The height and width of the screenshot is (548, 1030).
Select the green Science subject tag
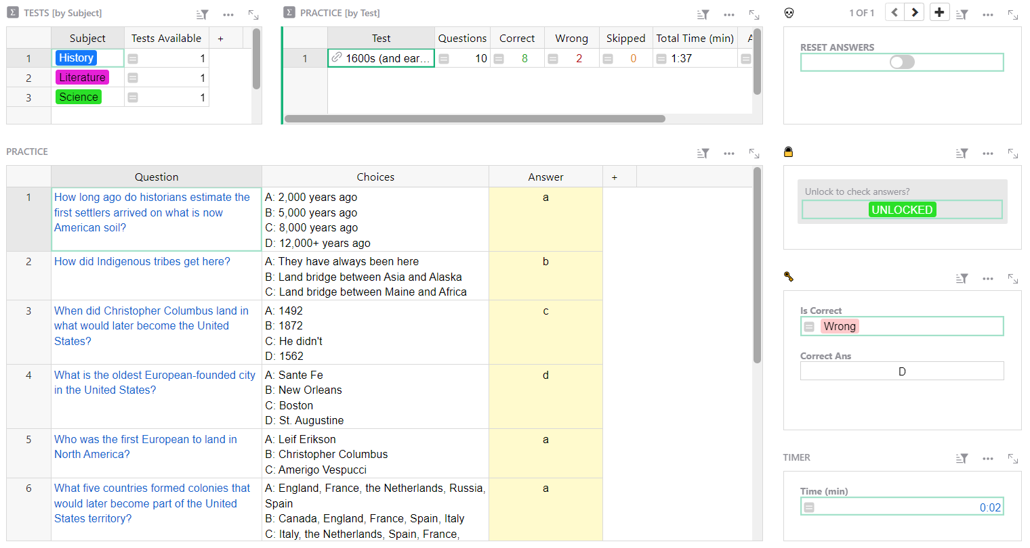79,97
